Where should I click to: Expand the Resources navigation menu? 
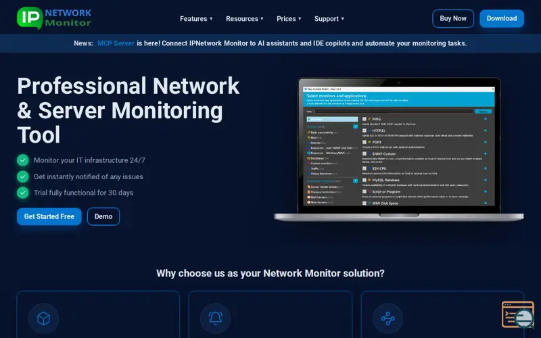click(x=245, y=19)
